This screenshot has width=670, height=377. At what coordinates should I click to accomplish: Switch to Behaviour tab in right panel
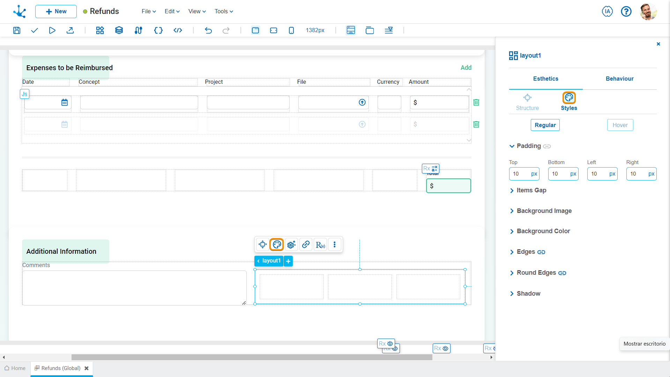click(x=619, y=79)
